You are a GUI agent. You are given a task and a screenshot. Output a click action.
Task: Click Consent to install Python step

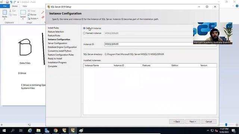59,51
